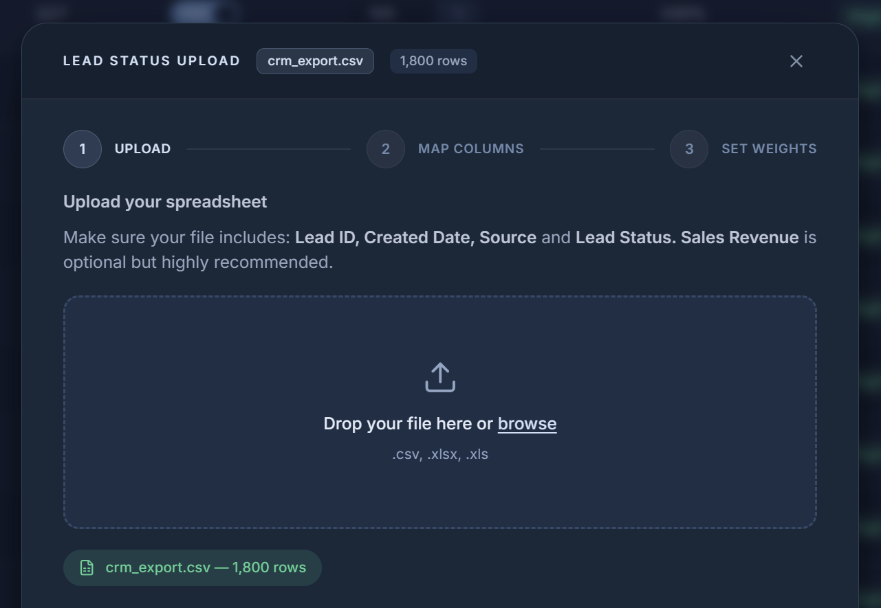This screenshot has width=881, height=608.
Task: Click the file icon in green crm_export.csv chip
Action: click(x=87, y=567)
